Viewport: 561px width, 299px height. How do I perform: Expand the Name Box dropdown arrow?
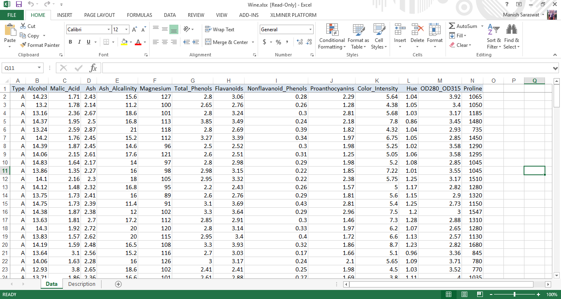tap(39, 68)
